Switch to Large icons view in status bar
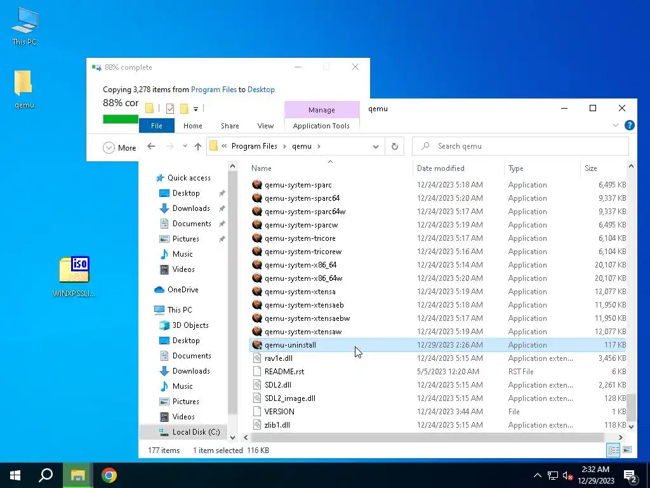This screenshot has height=488, width=650. click(627, 450)
